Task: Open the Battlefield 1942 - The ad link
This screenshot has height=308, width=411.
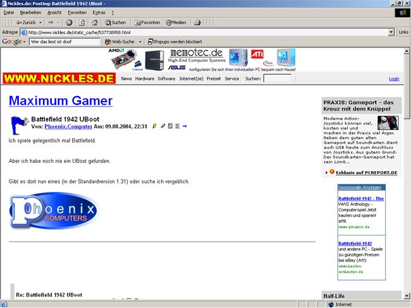Action: (x=361, y=199)
